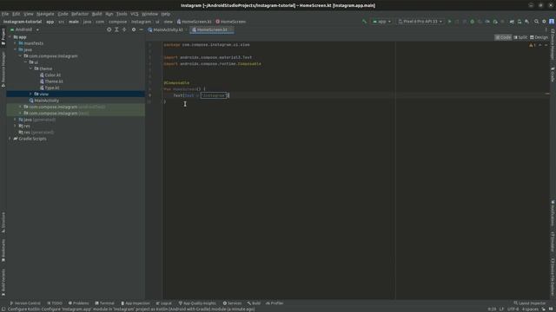Open the File menu

[5, 14]
